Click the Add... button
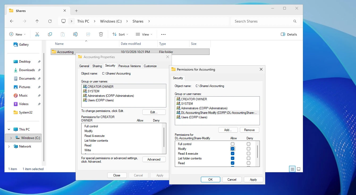This screenshot has width=356, height=195. (228, 130)
